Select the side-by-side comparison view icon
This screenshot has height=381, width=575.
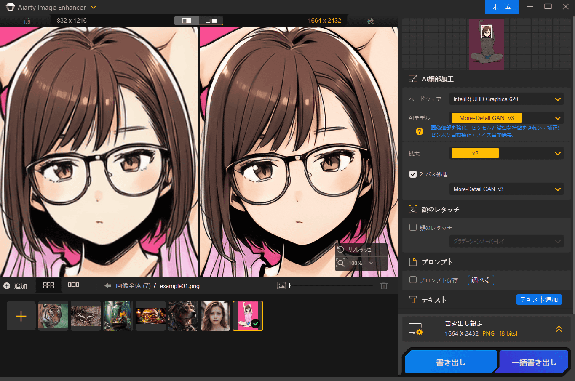(211, 21)
